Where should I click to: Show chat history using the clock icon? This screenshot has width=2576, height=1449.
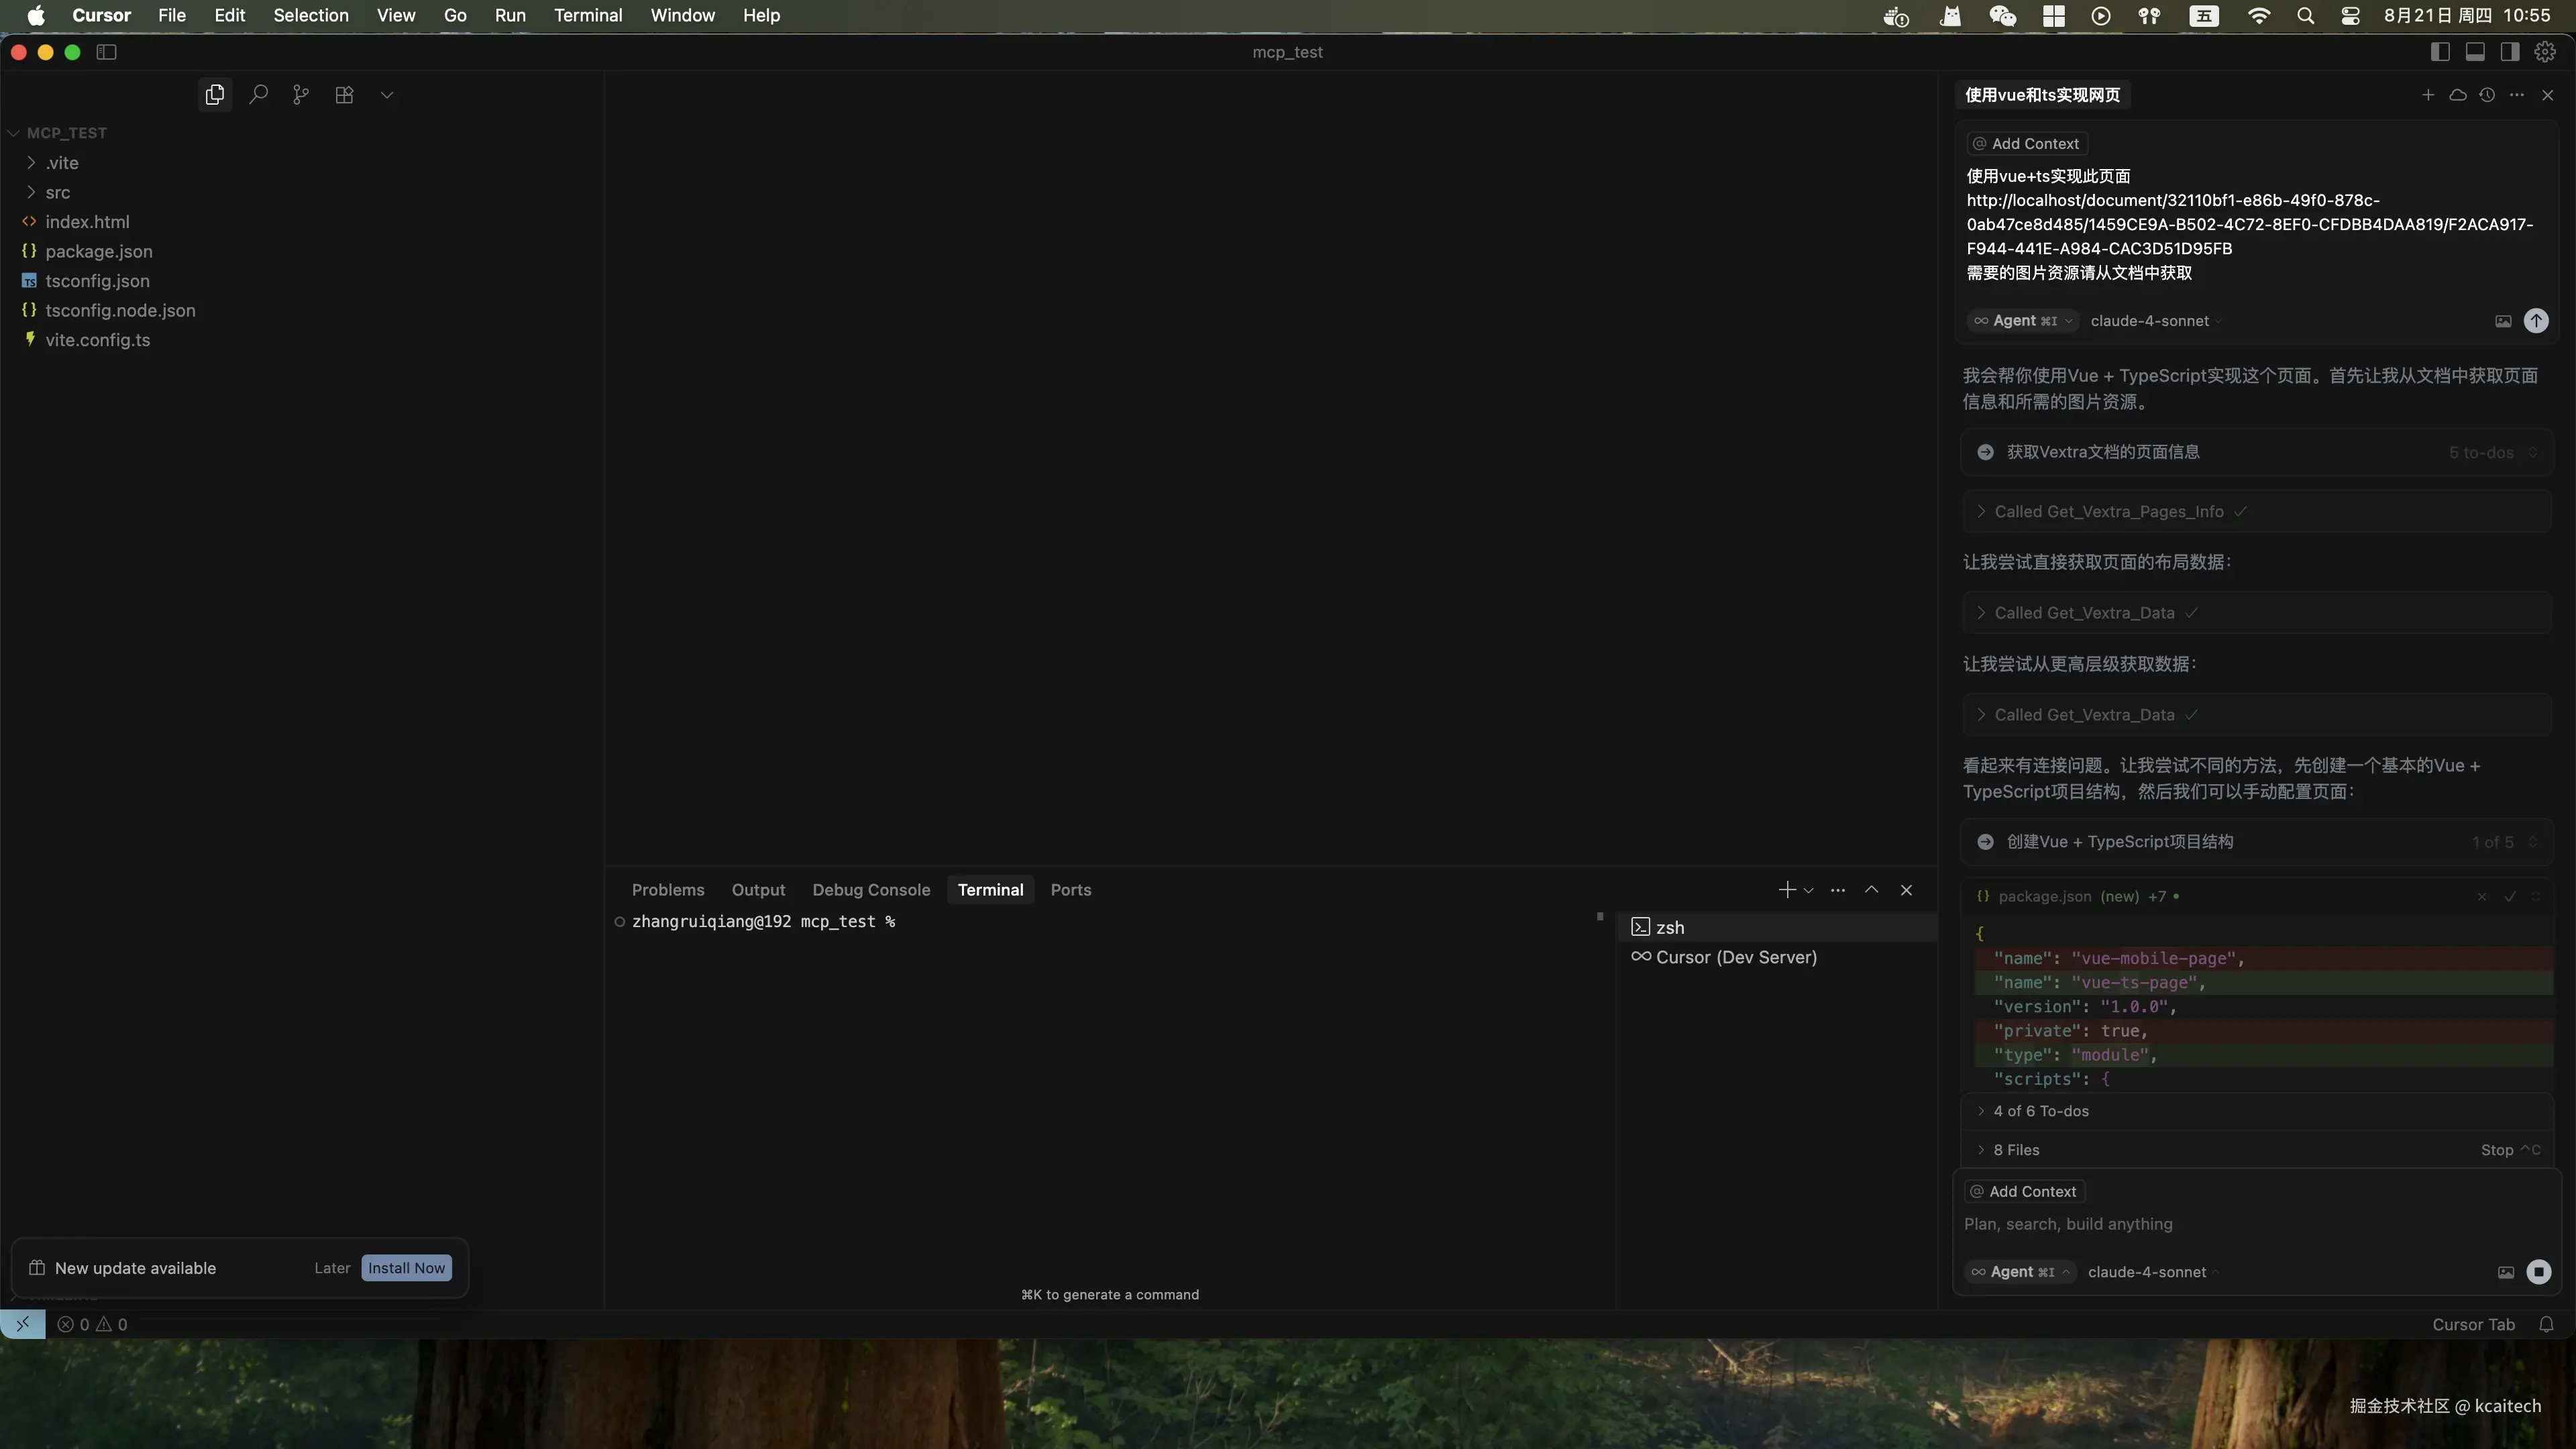(2487, 95)
